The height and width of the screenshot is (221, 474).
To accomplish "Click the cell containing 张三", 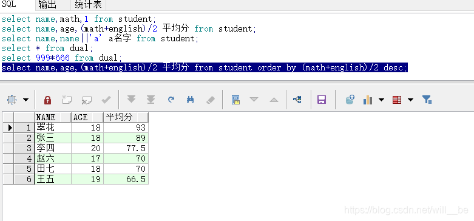I will click(53, 138).
